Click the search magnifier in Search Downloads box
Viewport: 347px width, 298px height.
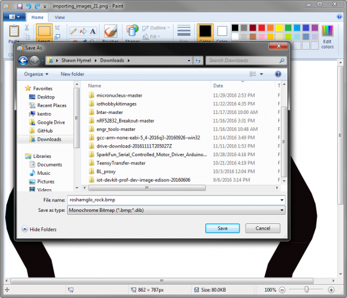coord(282,60)
